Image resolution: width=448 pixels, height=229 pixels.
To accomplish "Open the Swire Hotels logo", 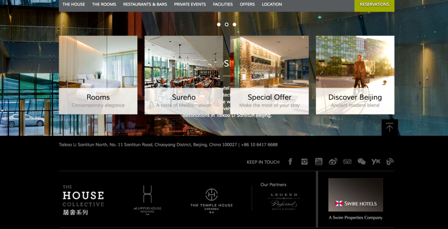I will (356, 195).
